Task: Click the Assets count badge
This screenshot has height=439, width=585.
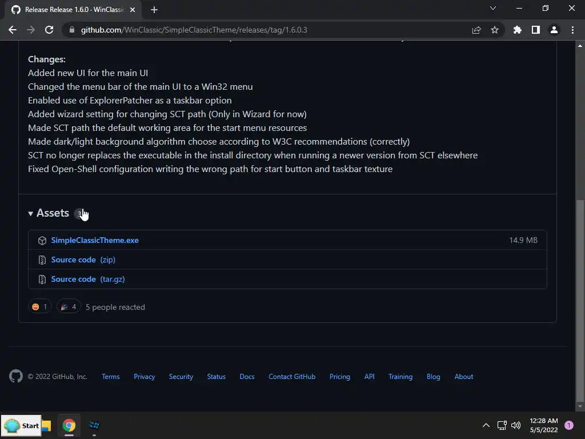Action: (79, 214)
